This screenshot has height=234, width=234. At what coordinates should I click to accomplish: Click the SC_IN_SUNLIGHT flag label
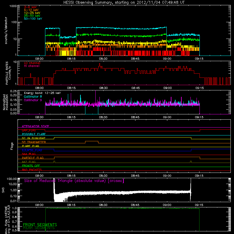[34, 138]
